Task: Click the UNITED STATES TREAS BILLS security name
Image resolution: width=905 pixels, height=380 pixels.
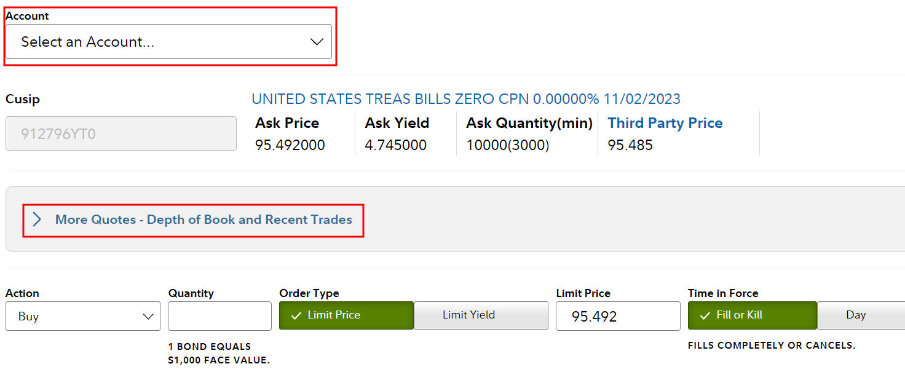Action: 465,98
